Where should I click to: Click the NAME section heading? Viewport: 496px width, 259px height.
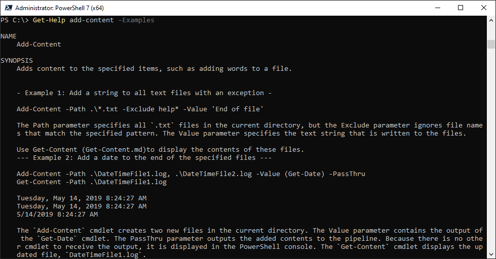(x=9, y=36)
